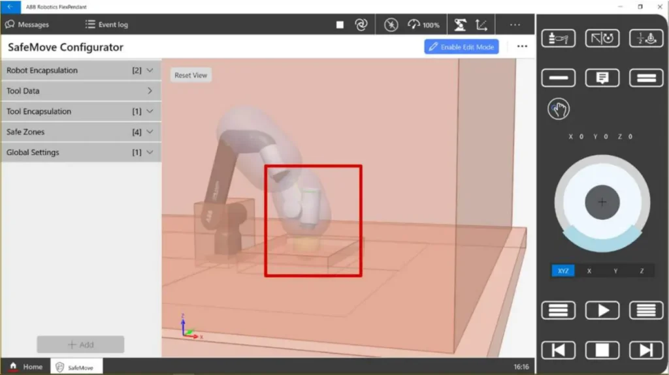The width and height of the screenshot is (669, 375).
Task: Click Reset View in 3D viewer
Action: [191, 75]
